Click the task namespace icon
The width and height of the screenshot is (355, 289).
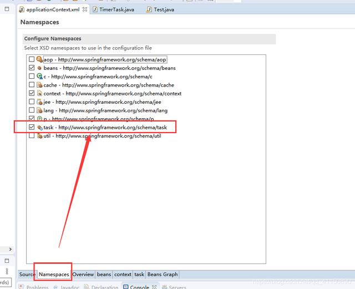39,128
